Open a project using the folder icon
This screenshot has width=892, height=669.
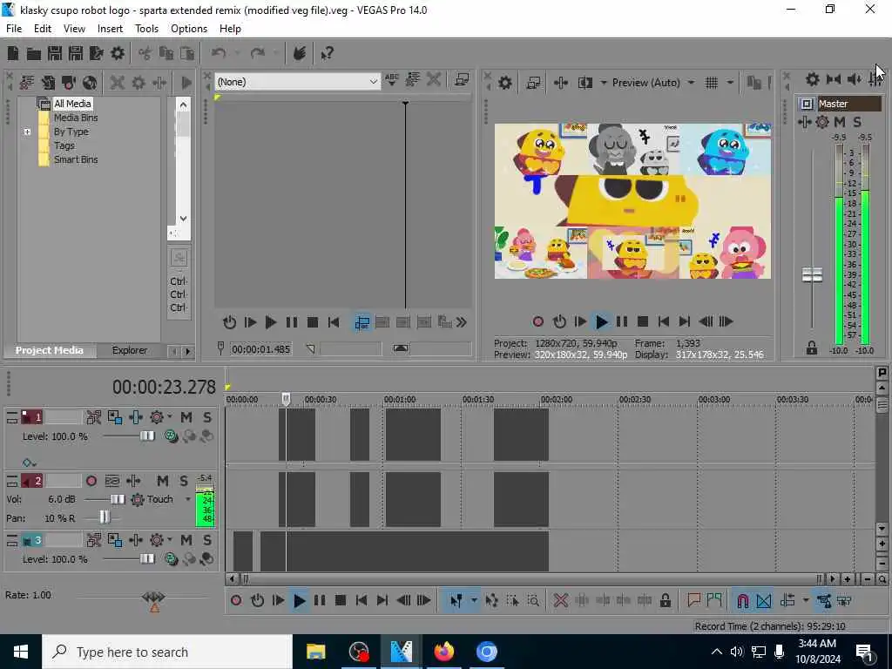click(34, 53)
